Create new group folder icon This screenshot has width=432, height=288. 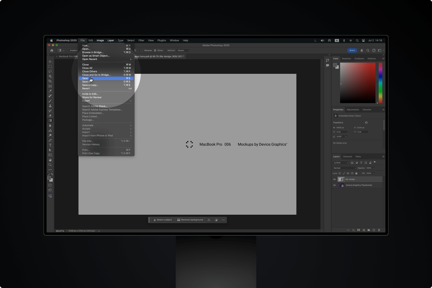click(369, 230)
